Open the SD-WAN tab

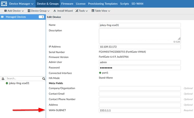pos(137,4)
